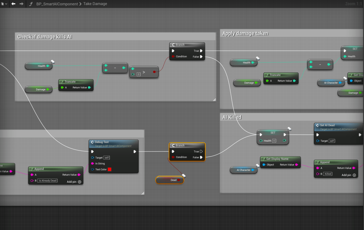364x230 pixels.
Task: Click the top Branch node's input exec pin
Action: click(x=173, y=51)
